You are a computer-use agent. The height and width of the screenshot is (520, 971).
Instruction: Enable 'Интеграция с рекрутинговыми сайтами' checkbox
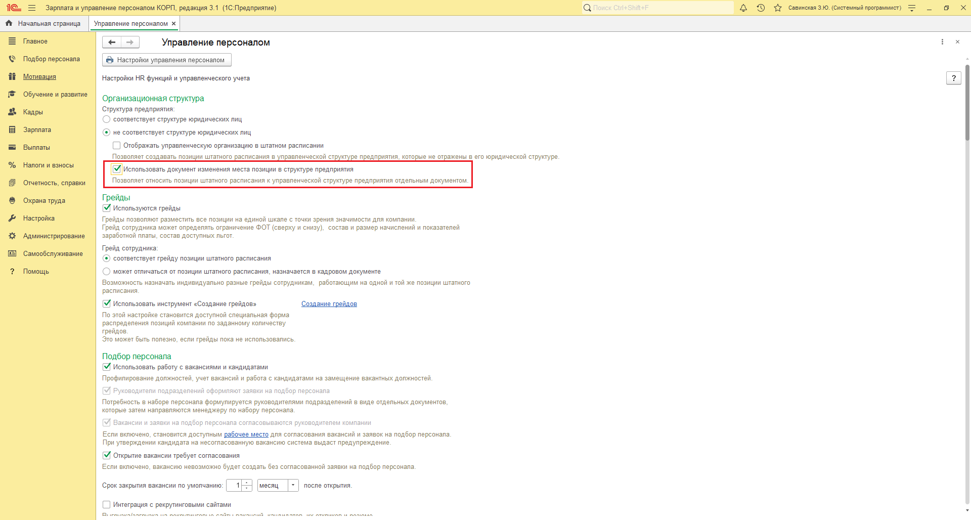(x=106, y=504)
